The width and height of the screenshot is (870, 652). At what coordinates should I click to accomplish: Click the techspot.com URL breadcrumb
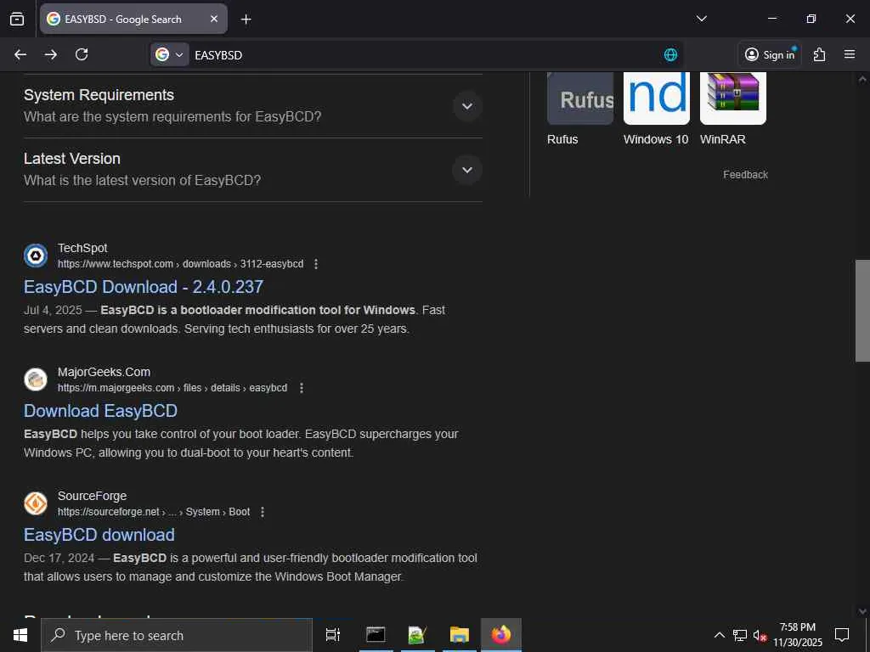(180, 264)
